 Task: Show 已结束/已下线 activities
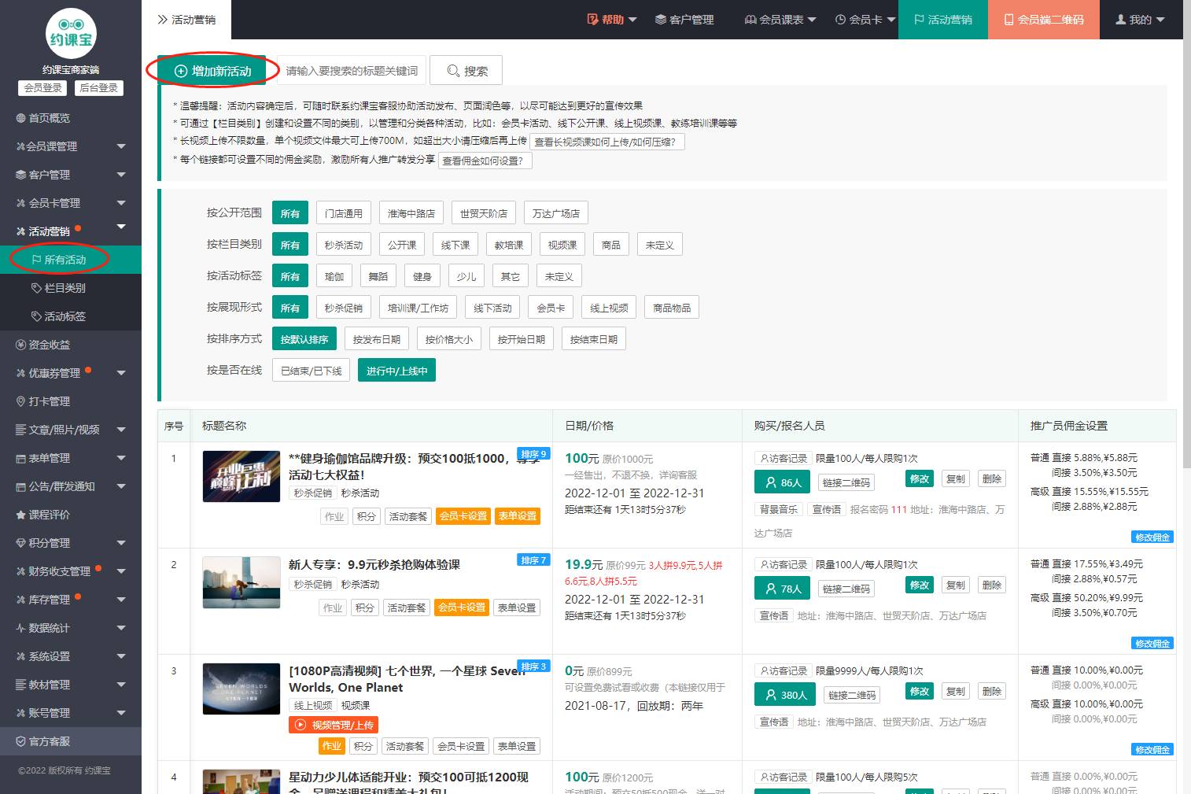(x=312, y=371)
